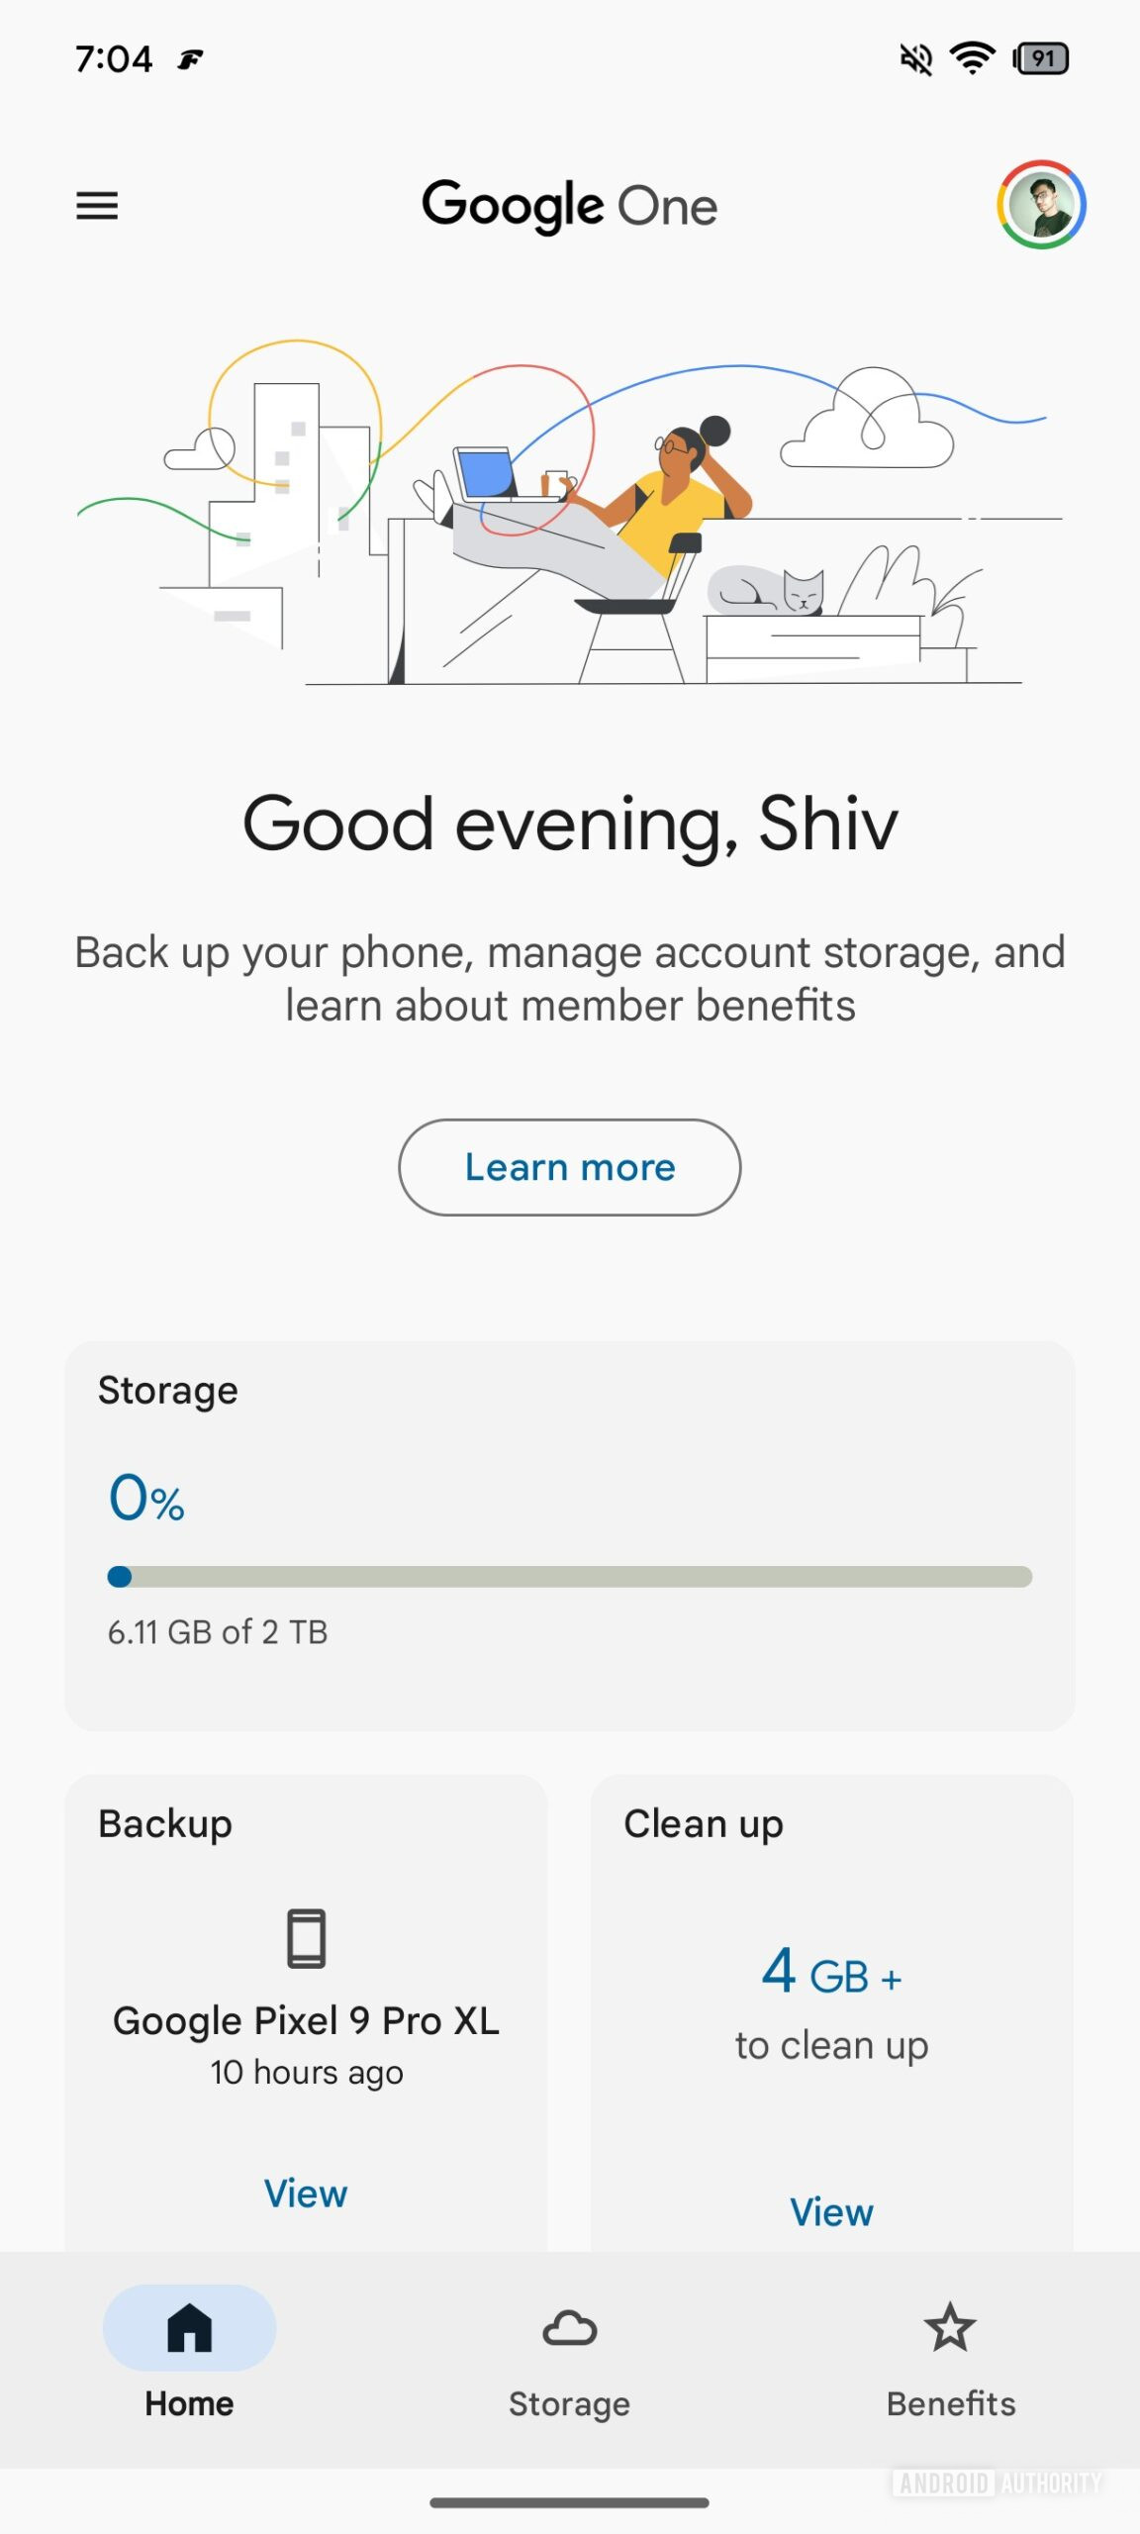The image size is (1140, 2534).
Task: Open the Storage card heading
Action: click(x=168, y=1391)
